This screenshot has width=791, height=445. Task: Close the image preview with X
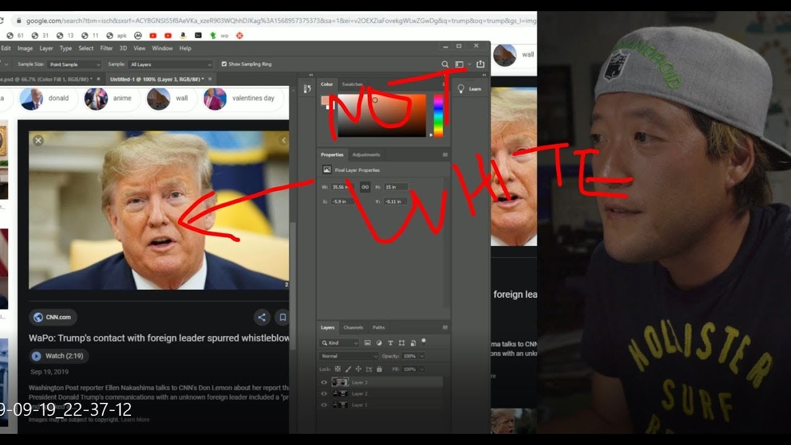click(x=38, y=141)
